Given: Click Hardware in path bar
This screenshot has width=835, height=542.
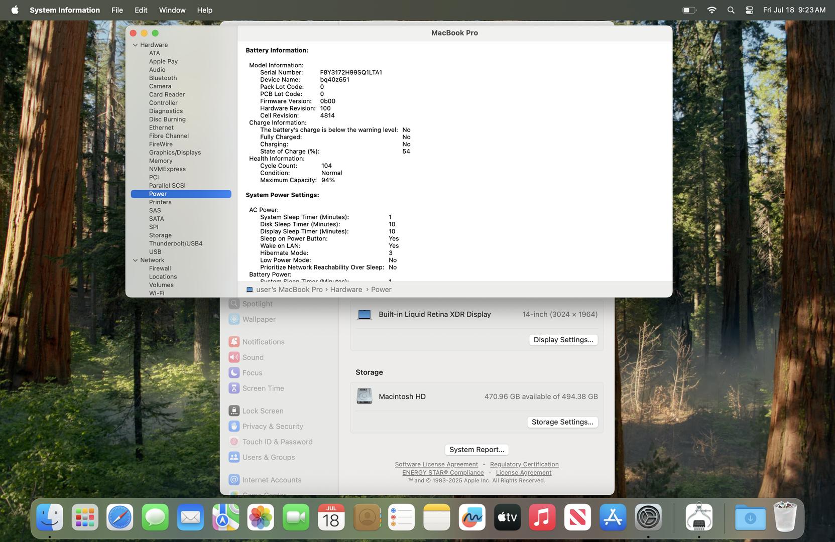Looking at the screenshot, I should click(346, 290).
